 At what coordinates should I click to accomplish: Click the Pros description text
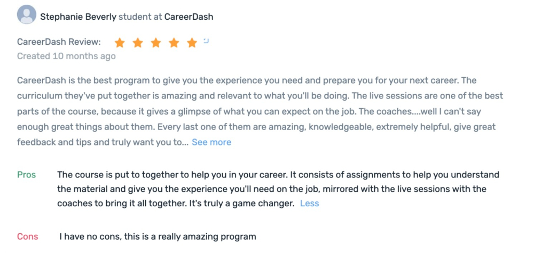click(278, 189)
